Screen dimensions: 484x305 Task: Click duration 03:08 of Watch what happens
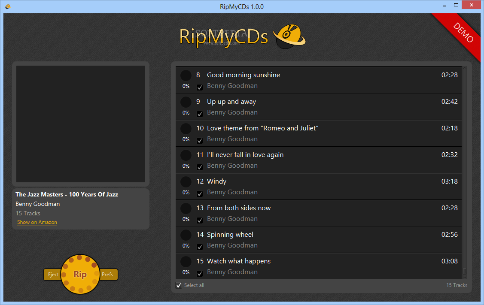(x=449, y=261)
